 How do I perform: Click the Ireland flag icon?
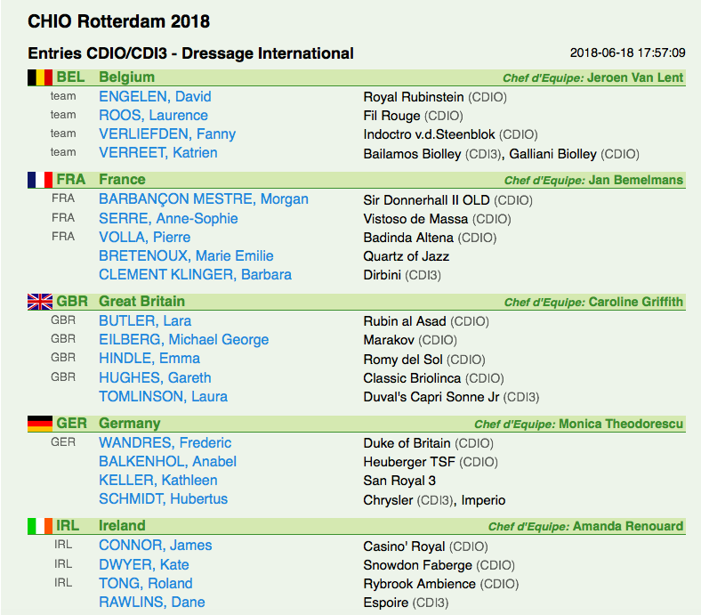40,526
